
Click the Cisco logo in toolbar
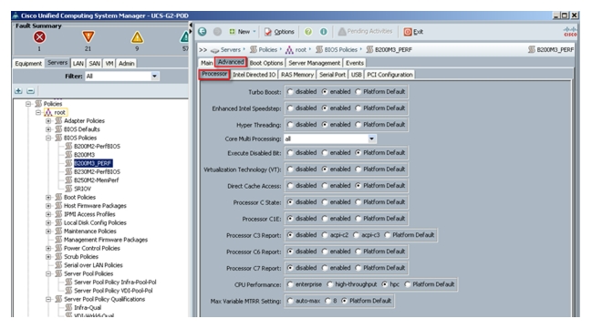click(x=570, y=32)
